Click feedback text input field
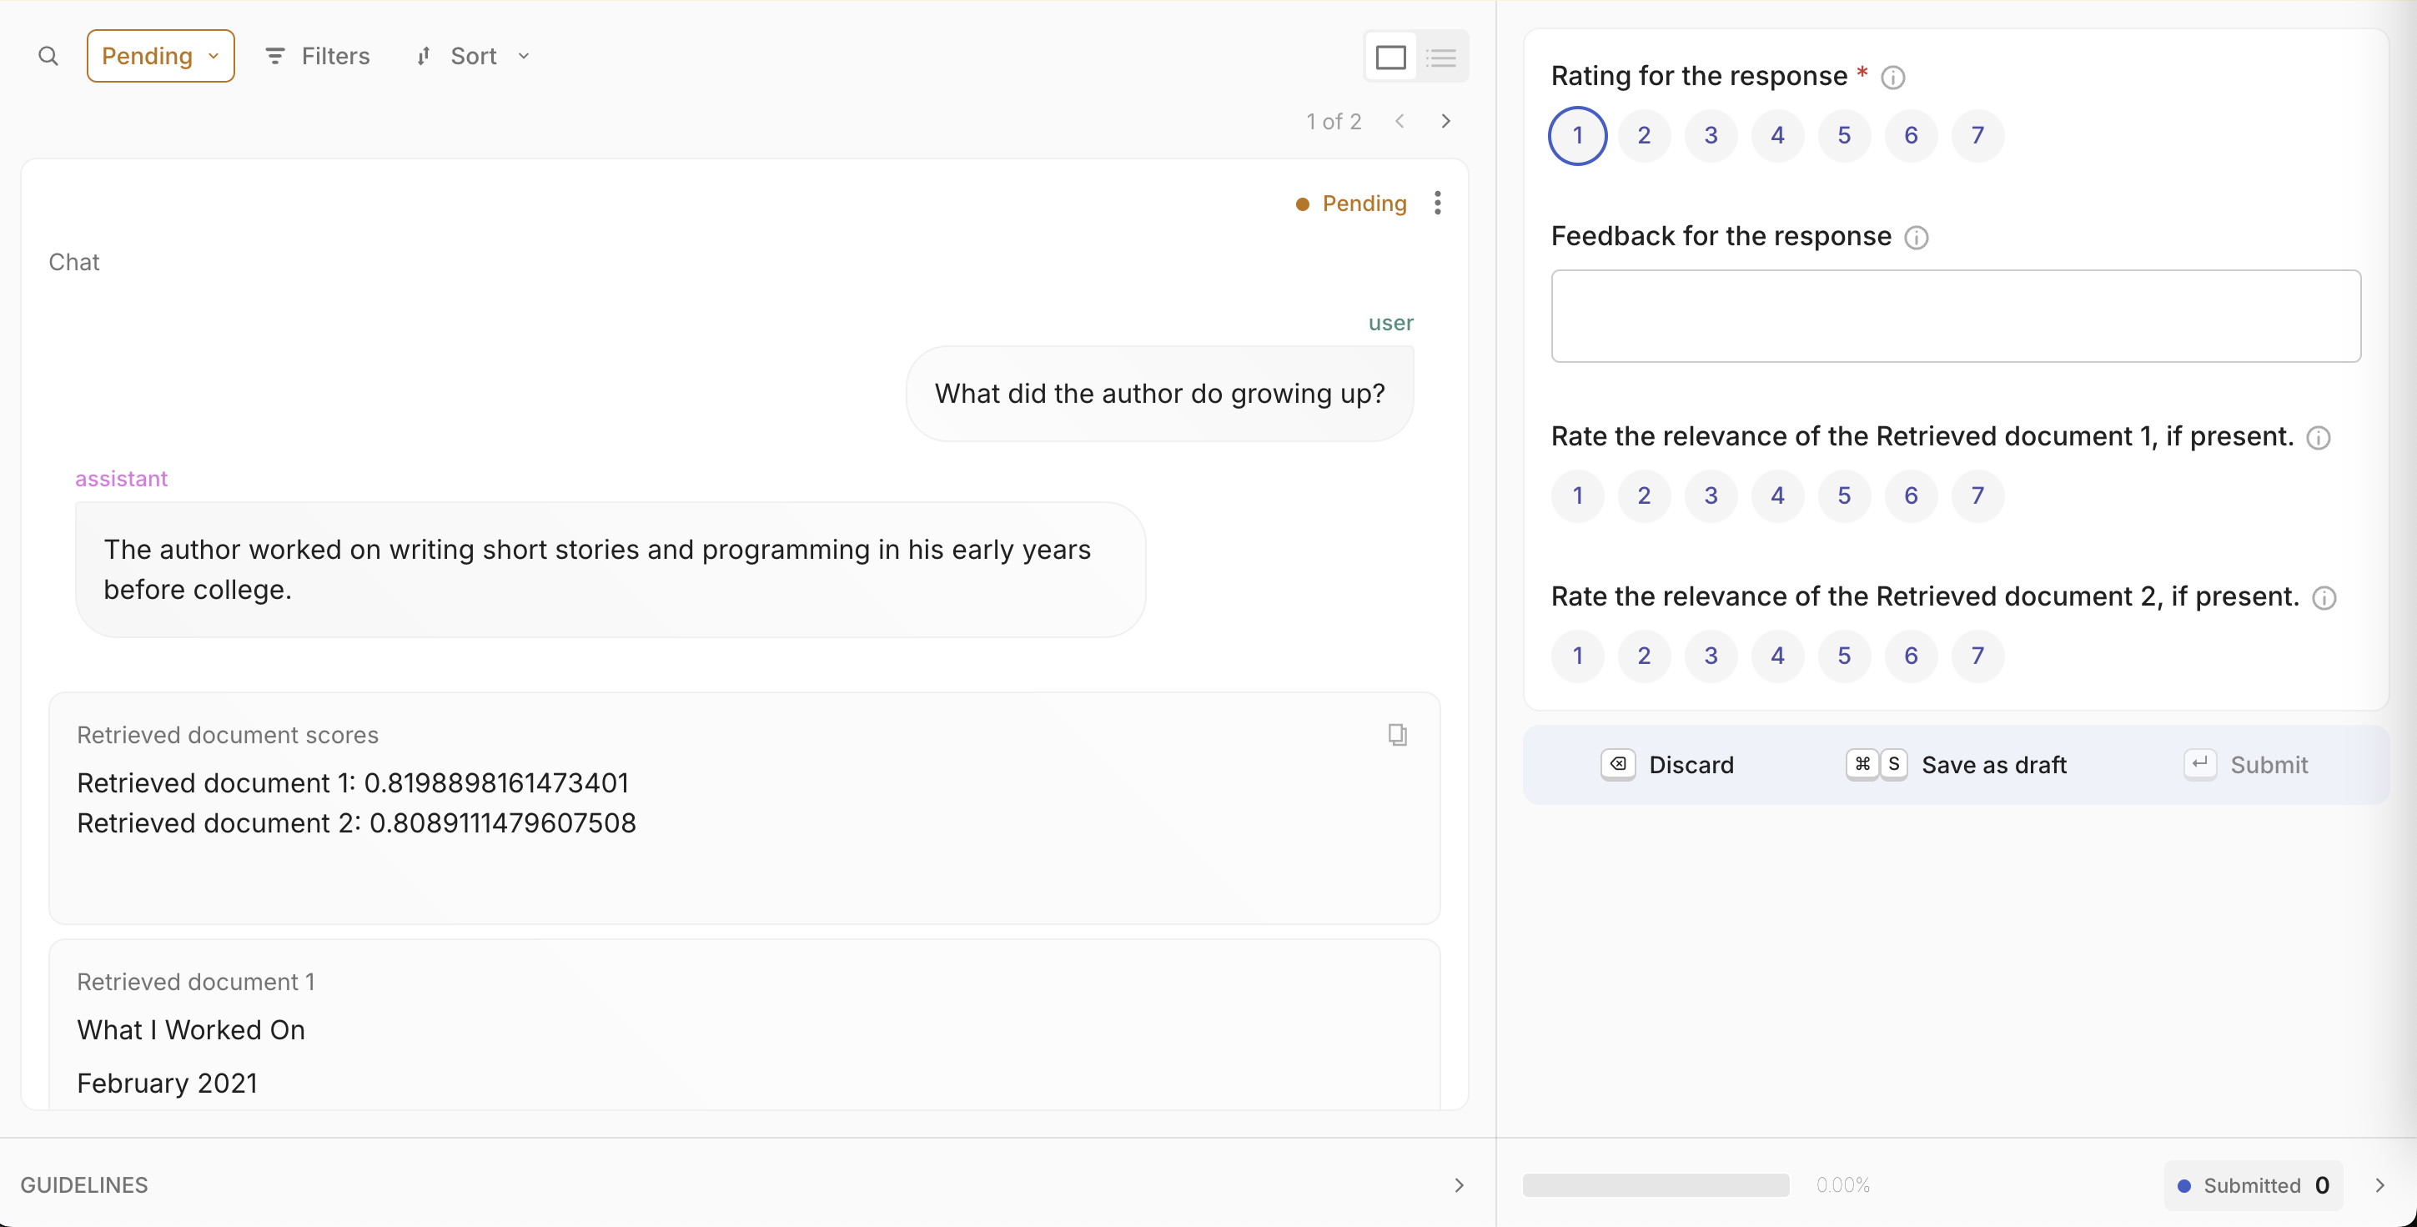 pyautogui.click(x=1956, y=314)
